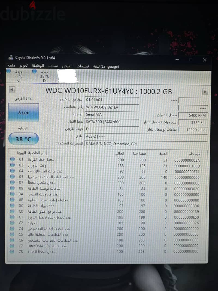The height and width of the screenshot is (291, 218).
Task: Click status orb of attribute 04 row
Action: coord(13,171)
